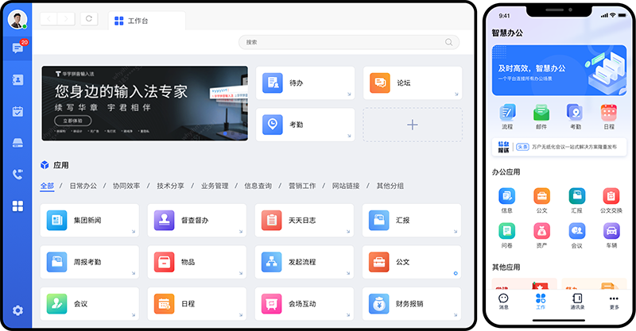Viewport: 636px width, 331px height.
Task: Open the 发起流程 app
Action: click(304, 261)
